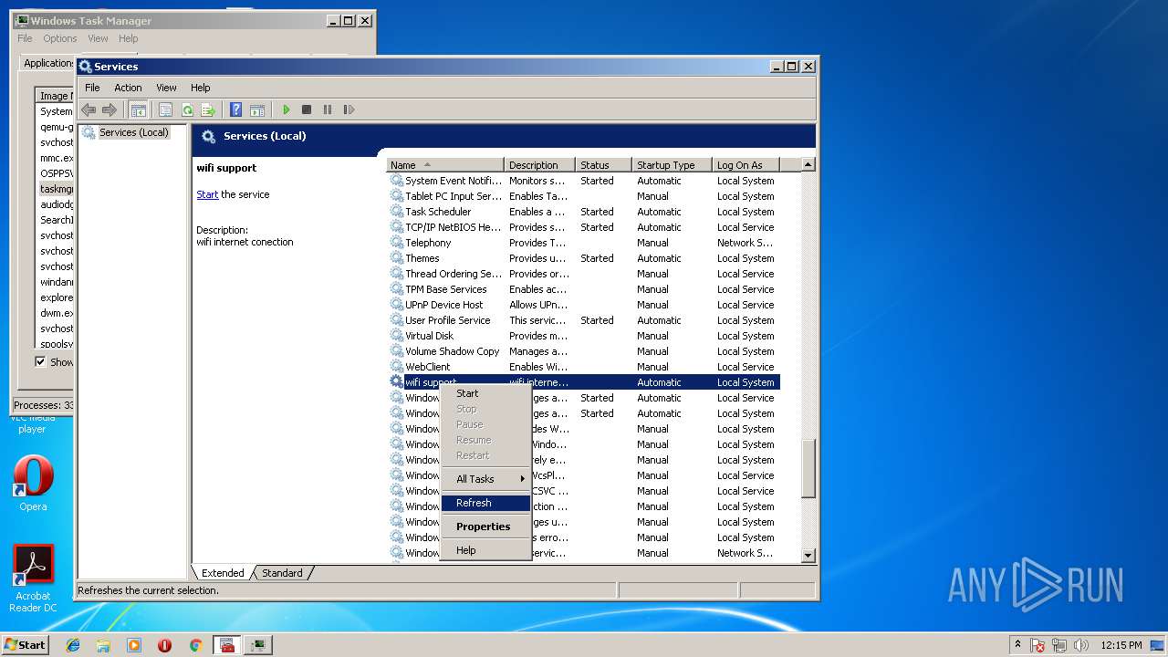Click the Export List toolbar icon
Screen dimensions: 1168x657
(x=208, y=109)
